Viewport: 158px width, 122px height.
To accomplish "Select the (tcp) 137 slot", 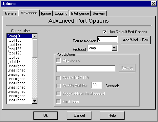I will click(20, 49).
